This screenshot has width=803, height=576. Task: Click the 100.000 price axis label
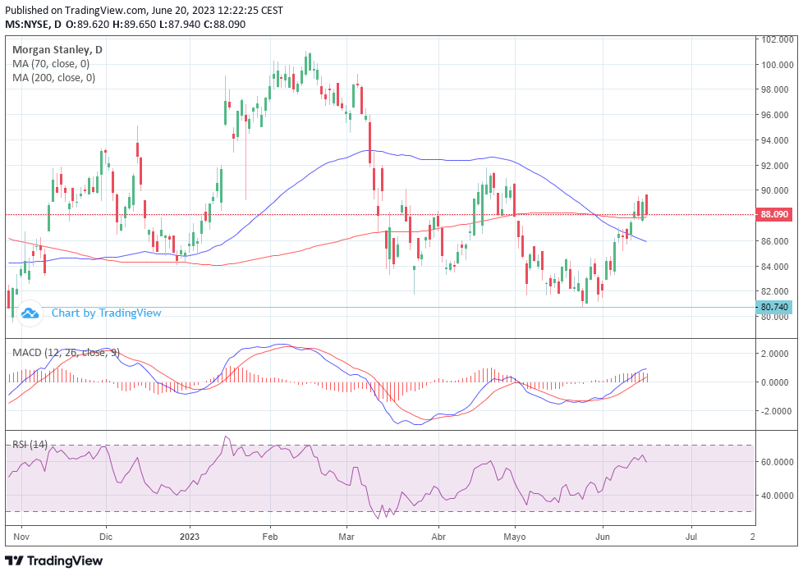point(778,65)
